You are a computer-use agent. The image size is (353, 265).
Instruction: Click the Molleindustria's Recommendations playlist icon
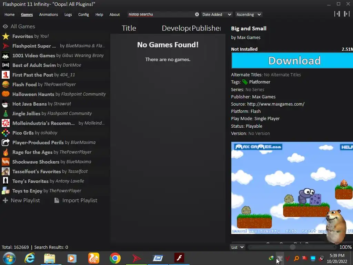click(x=6, y=123)
